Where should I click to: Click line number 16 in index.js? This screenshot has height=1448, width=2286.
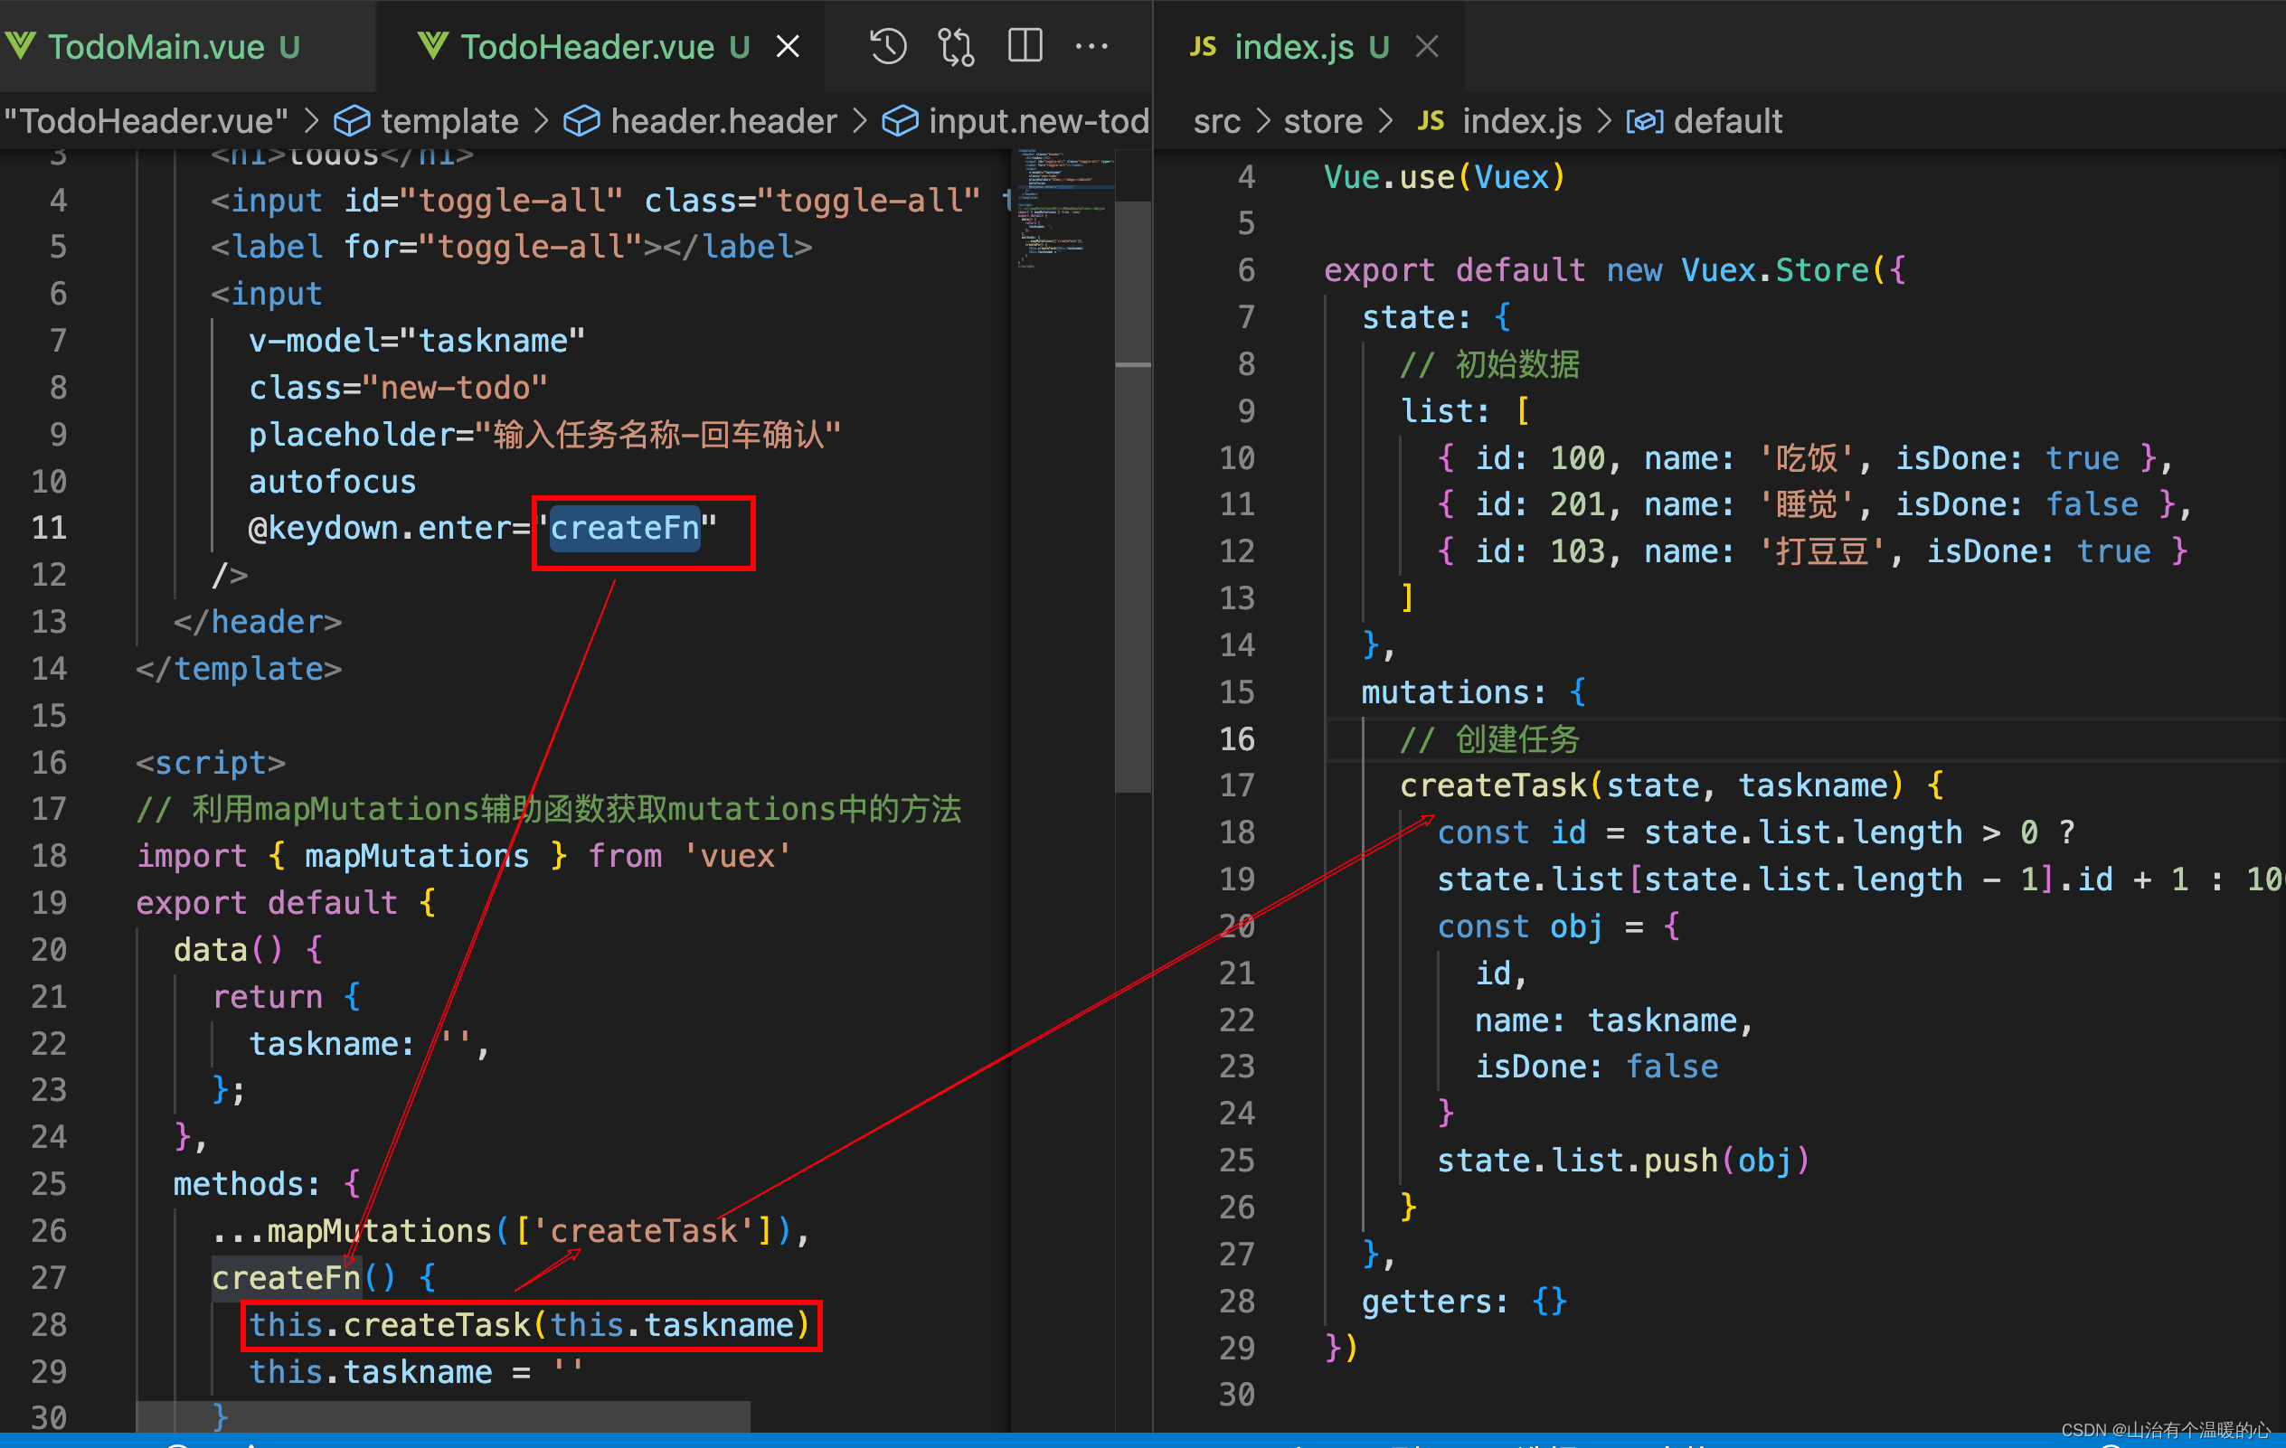coord(1236,738)
